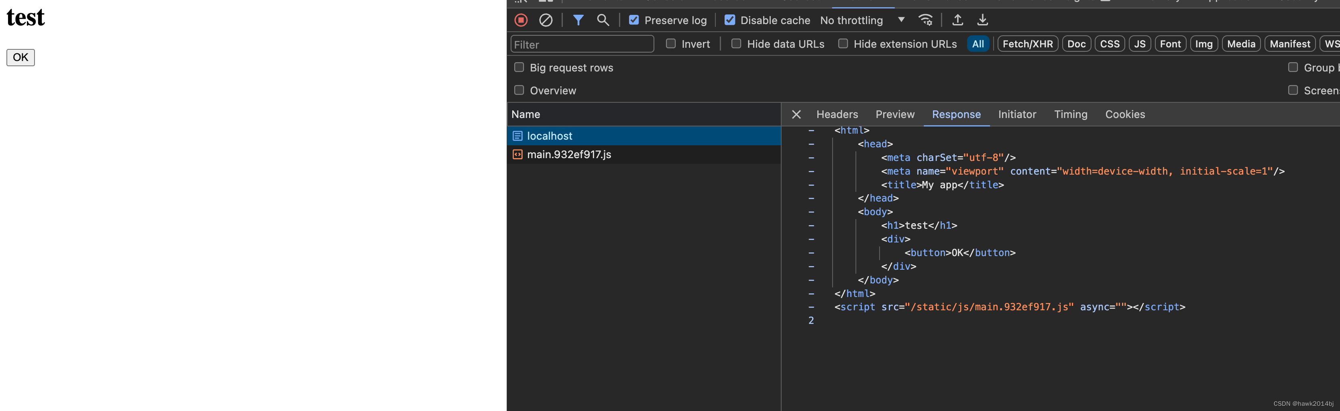Screen dimensions: 1340x411
Task: Click the button OK code line
Action: [x=960, y=253]
